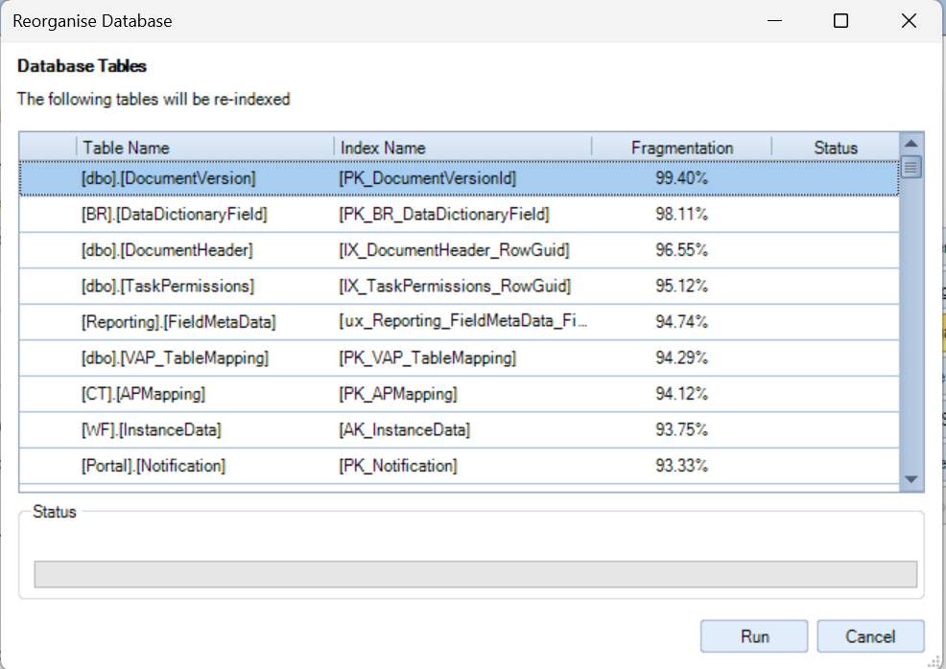This screenshot has height=669, width=946.
Task: Click the Cancel button
Action: coord(870,636)
